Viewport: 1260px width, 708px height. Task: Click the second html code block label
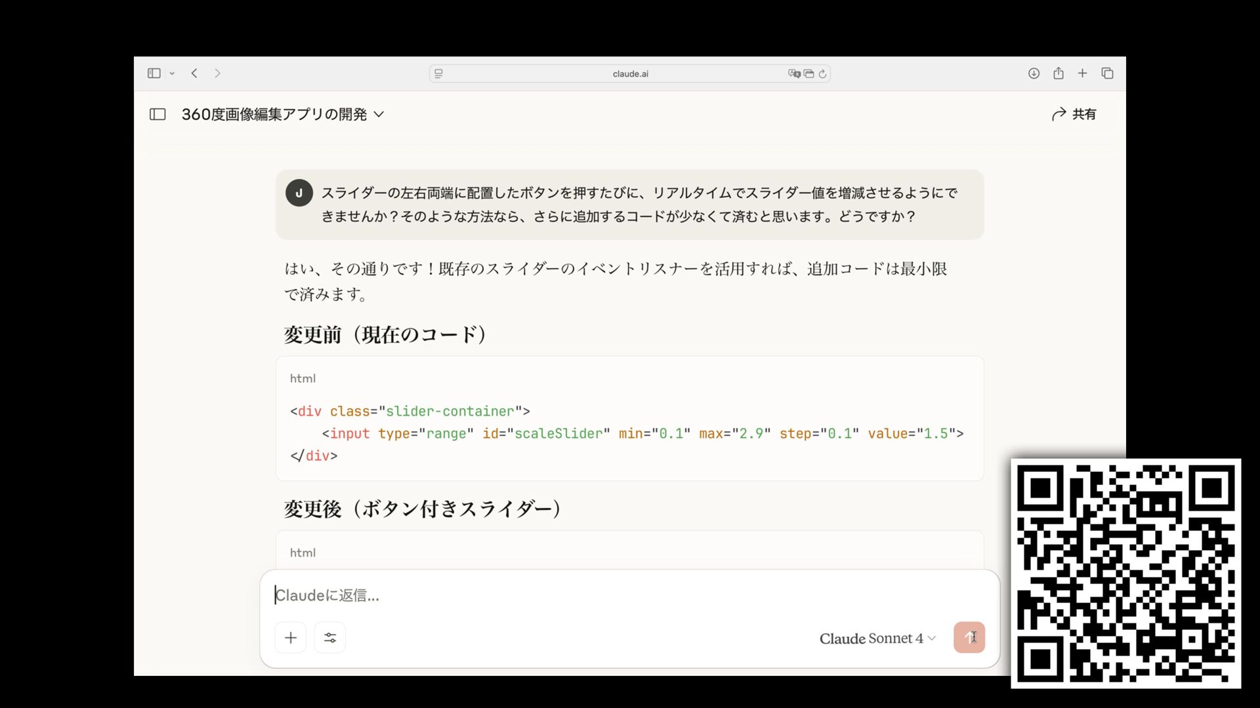303,553
